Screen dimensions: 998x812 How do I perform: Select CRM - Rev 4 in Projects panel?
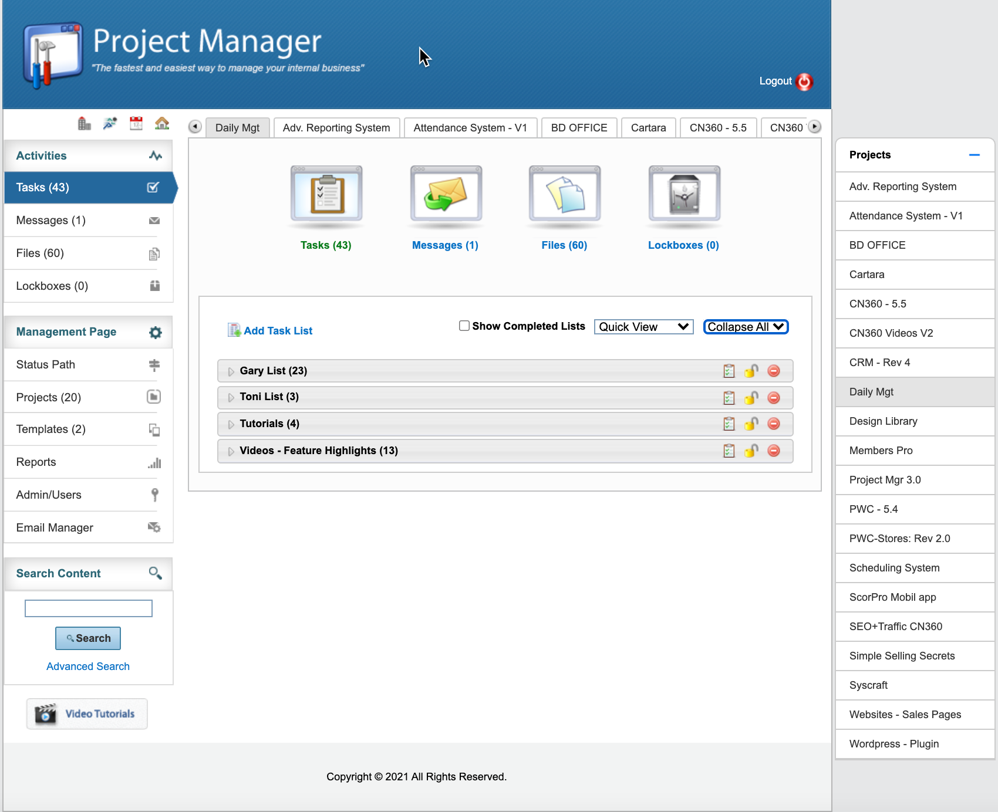pos(915,363)
